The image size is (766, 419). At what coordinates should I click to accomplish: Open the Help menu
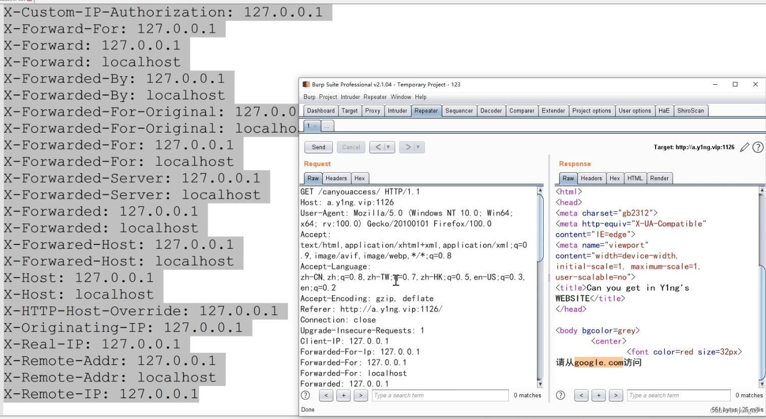click(421, 97)
